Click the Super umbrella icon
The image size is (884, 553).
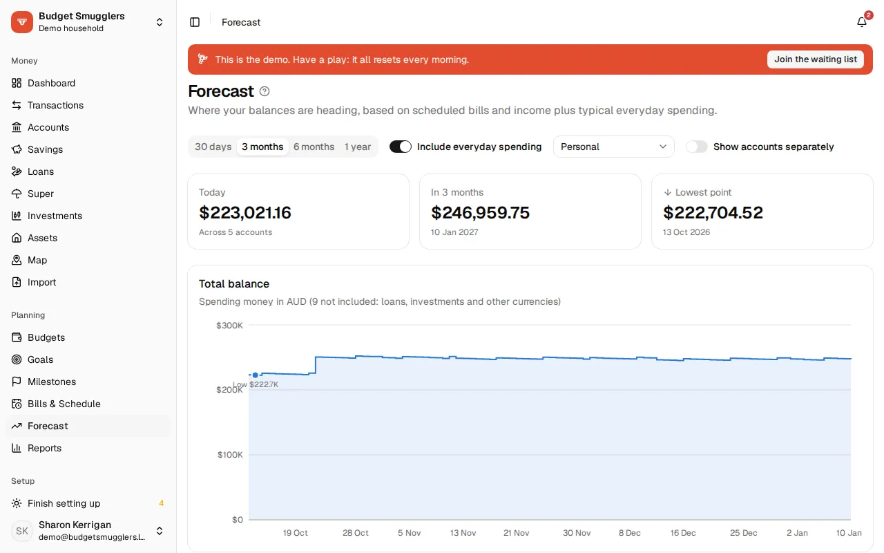(17, 194)
